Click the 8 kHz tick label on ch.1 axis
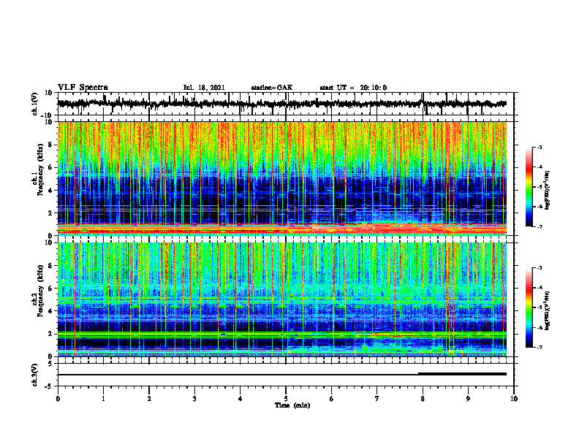This screenshot has width=579, height=447. click(50, 145)
